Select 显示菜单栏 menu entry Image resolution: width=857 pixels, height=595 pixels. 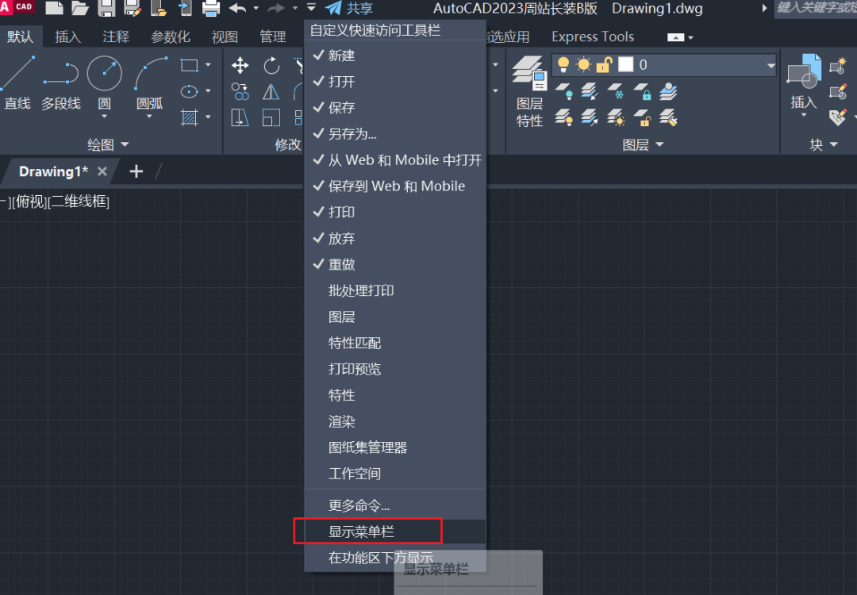(x=395, y=532)
